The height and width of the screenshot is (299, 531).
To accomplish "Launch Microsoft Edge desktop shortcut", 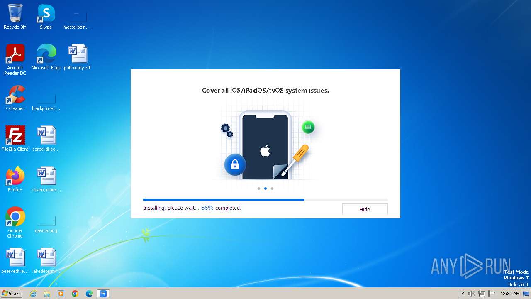I will tap(46, 57).
